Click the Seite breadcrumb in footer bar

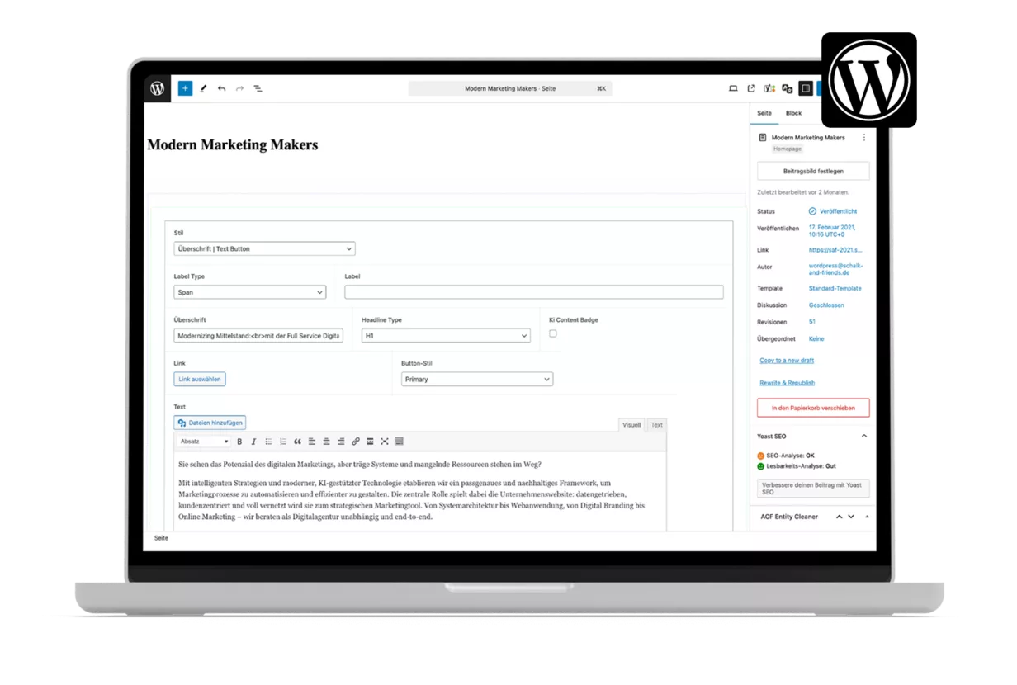pos(161,538)
